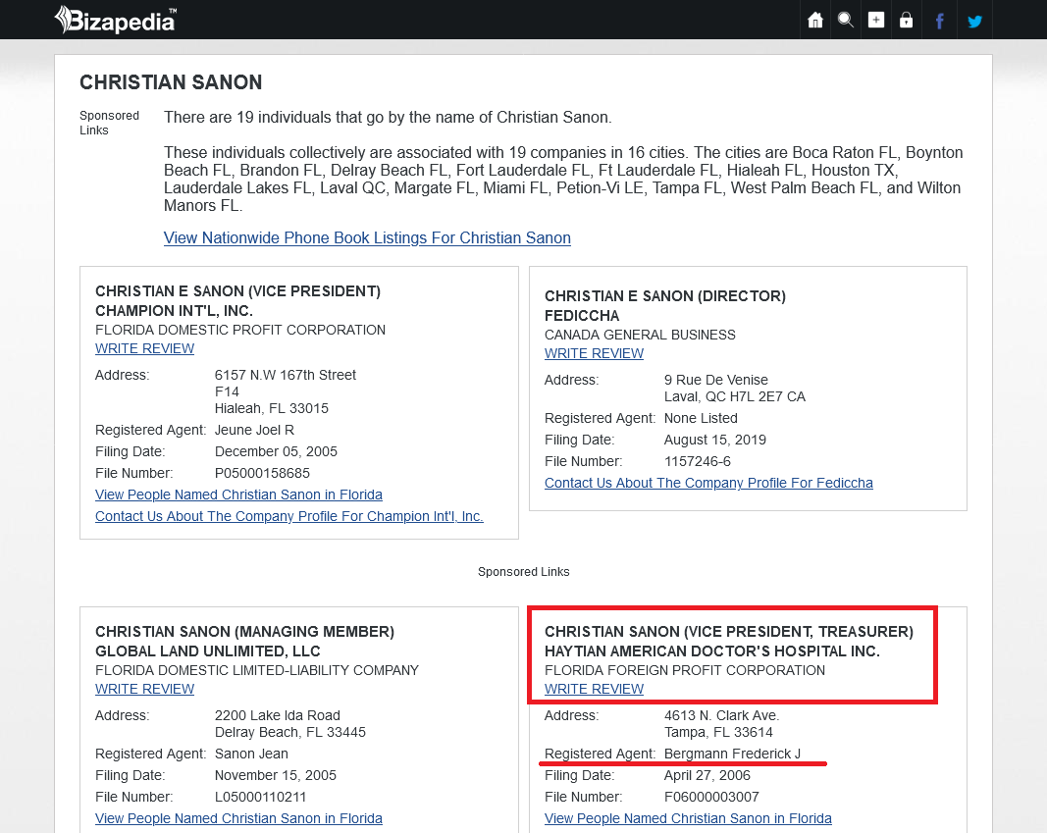Write review for Fediccha
1047x833 pixels.
click(595, 353)
